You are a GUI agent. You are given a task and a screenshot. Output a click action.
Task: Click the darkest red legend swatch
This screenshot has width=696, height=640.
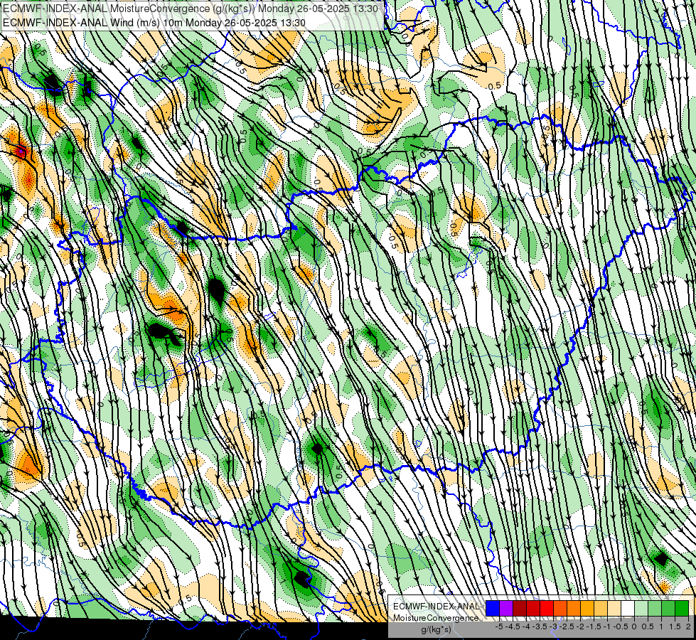click(x=520, y=608)
